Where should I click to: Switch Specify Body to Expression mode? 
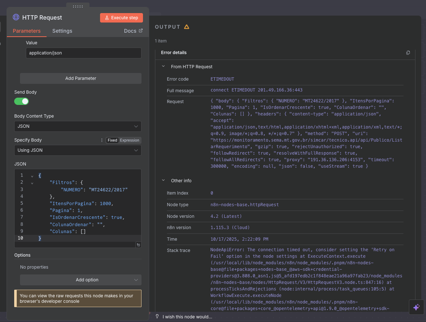[x=130, y=140]
